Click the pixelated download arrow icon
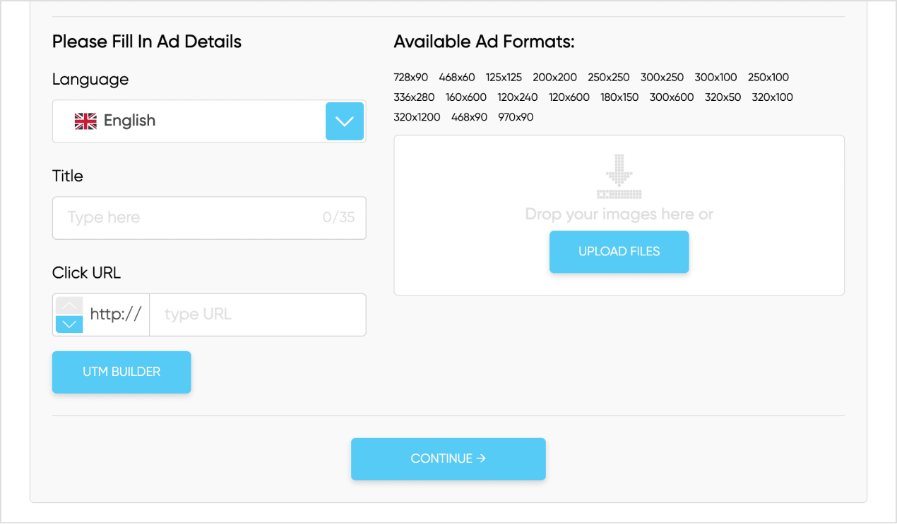The height and width of the screenshot is (524, 897). pyautogui.click(x=619, y=176)
